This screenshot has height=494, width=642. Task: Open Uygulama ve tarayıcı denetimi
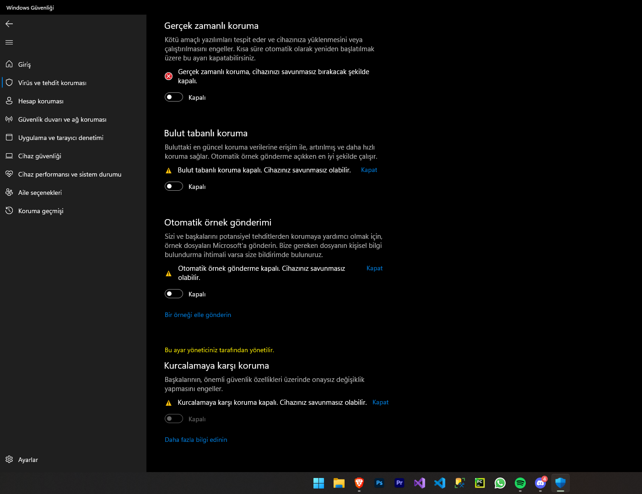pos(73,138)
